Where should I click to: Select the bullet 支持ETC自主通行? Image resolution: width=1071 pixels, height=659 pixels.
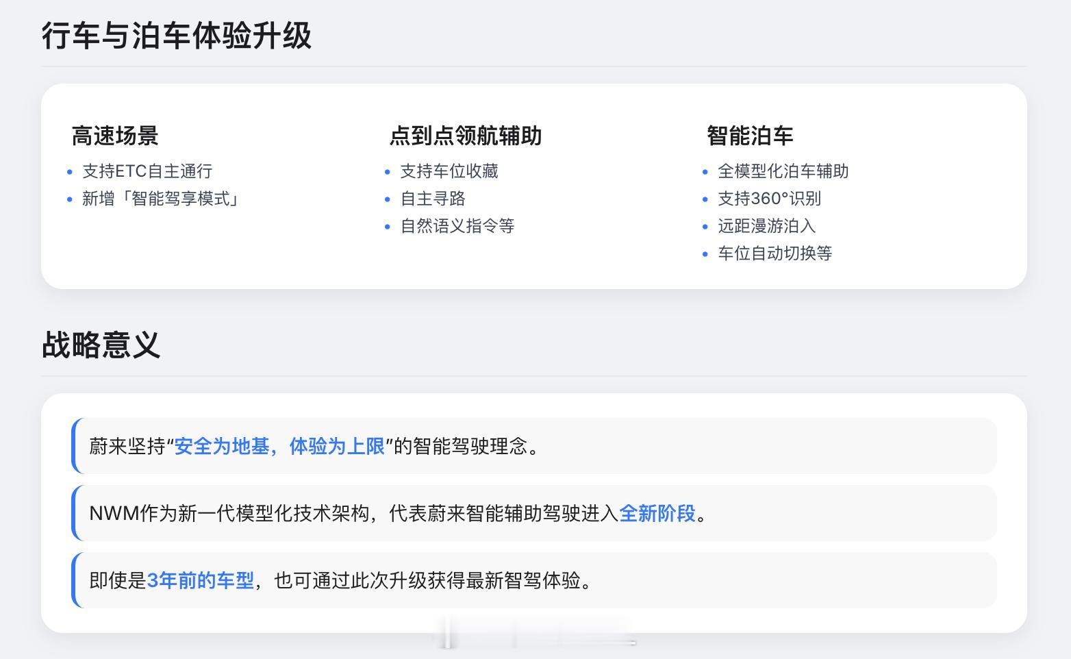click(x=147, y=171)
